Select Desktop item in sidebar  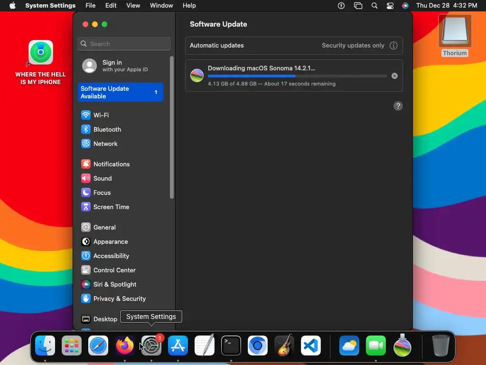coord(99,319)
